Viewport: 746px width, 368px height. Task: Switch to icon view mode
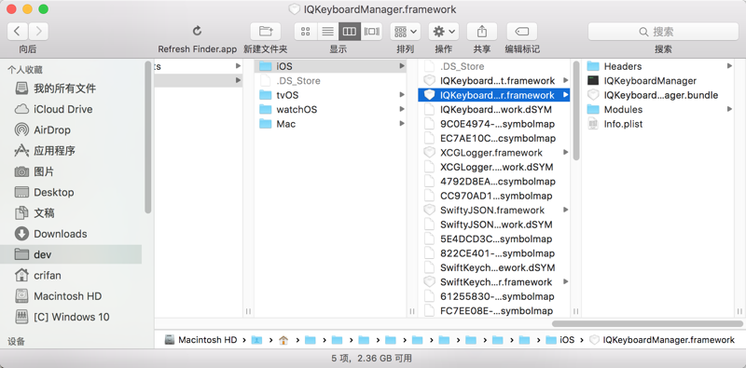306,32
